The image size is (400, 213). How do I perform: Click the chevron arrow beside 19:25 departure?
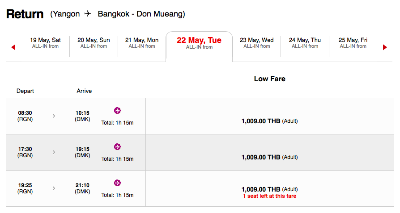54,188
